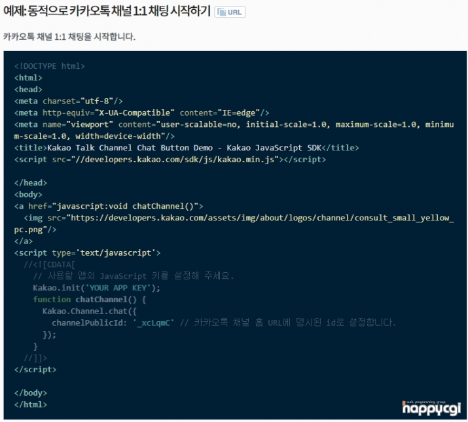
Task: Click the X-UA-Compatible meta line
Action: pos(141,113)
